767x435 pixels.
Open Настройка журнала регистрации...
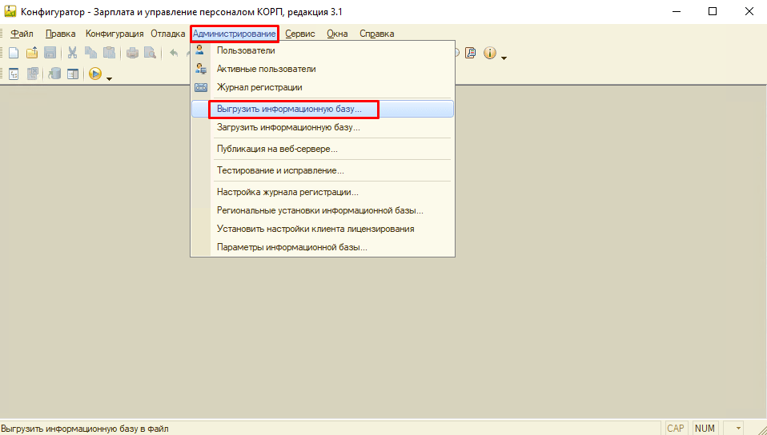(323, 192)
